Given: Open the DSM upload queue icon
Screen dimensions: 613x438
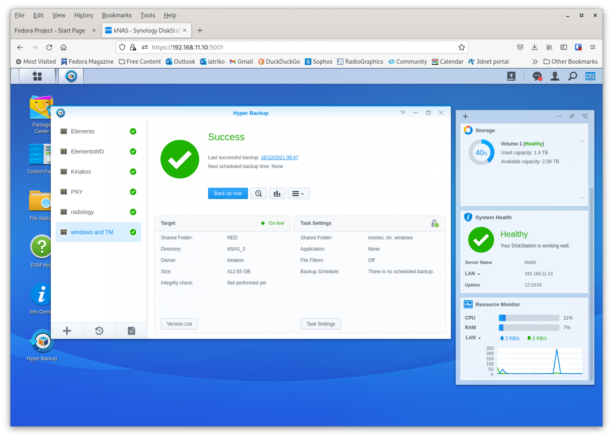Looking at the screenshot, I should [511, 76].
